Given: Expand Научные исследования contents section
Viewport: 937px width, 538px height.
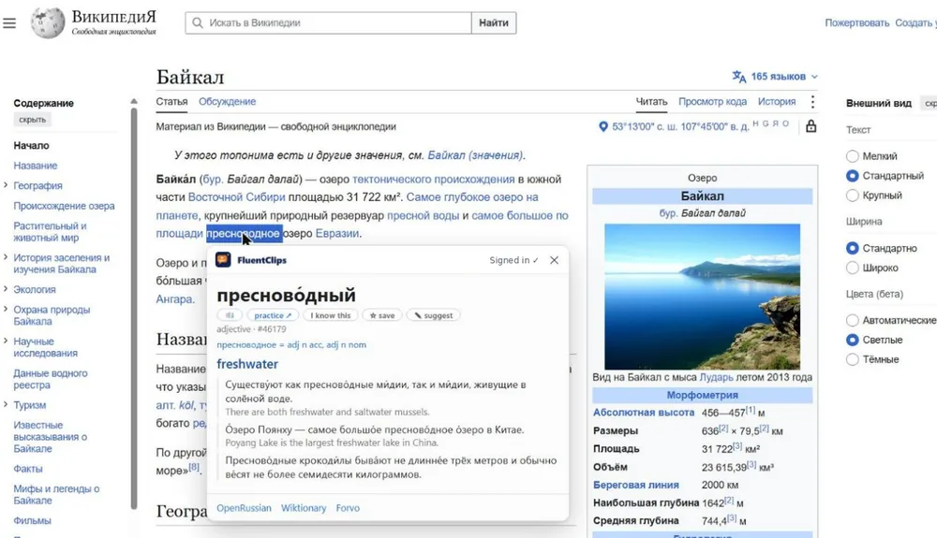Looking at the screenshot, I should 6,342.
